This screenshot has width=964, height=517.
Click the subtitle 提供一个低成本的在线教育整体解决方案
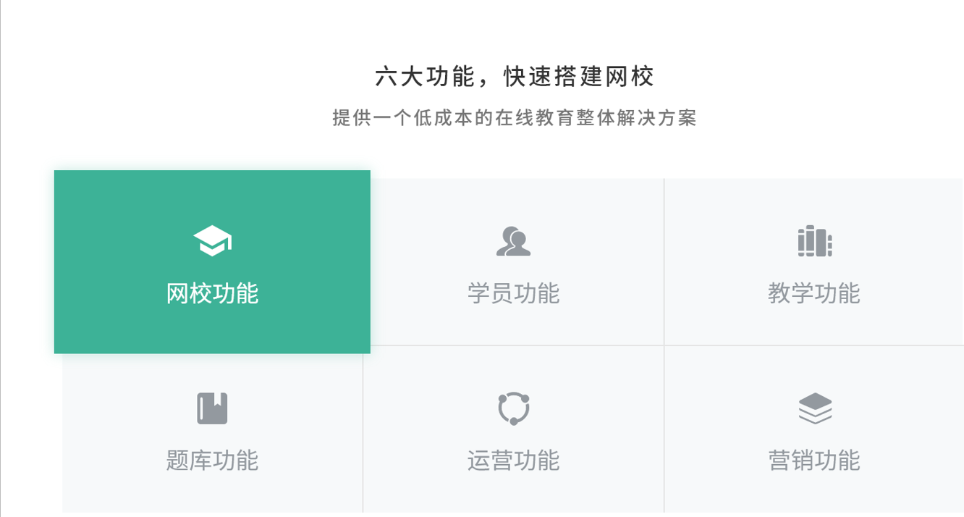[514, 118]
